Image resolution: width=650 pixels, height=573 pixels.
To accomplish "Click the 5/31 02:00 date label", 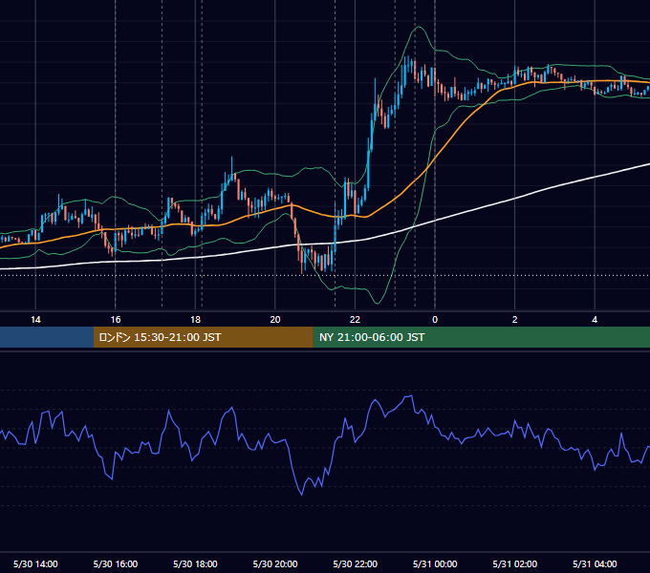I will [515, 563].
